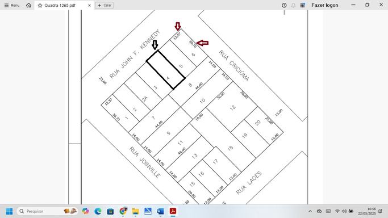Launch the Copilot taskbar icon

coord(85,211)
